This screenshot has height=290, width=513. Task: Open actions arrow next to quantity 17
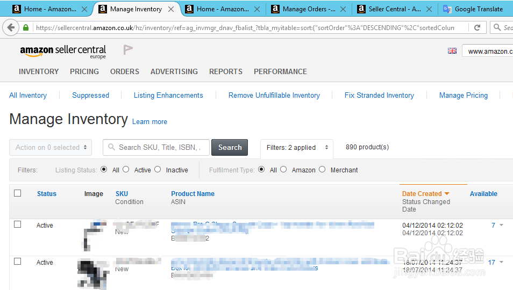(x=501, y=262)
